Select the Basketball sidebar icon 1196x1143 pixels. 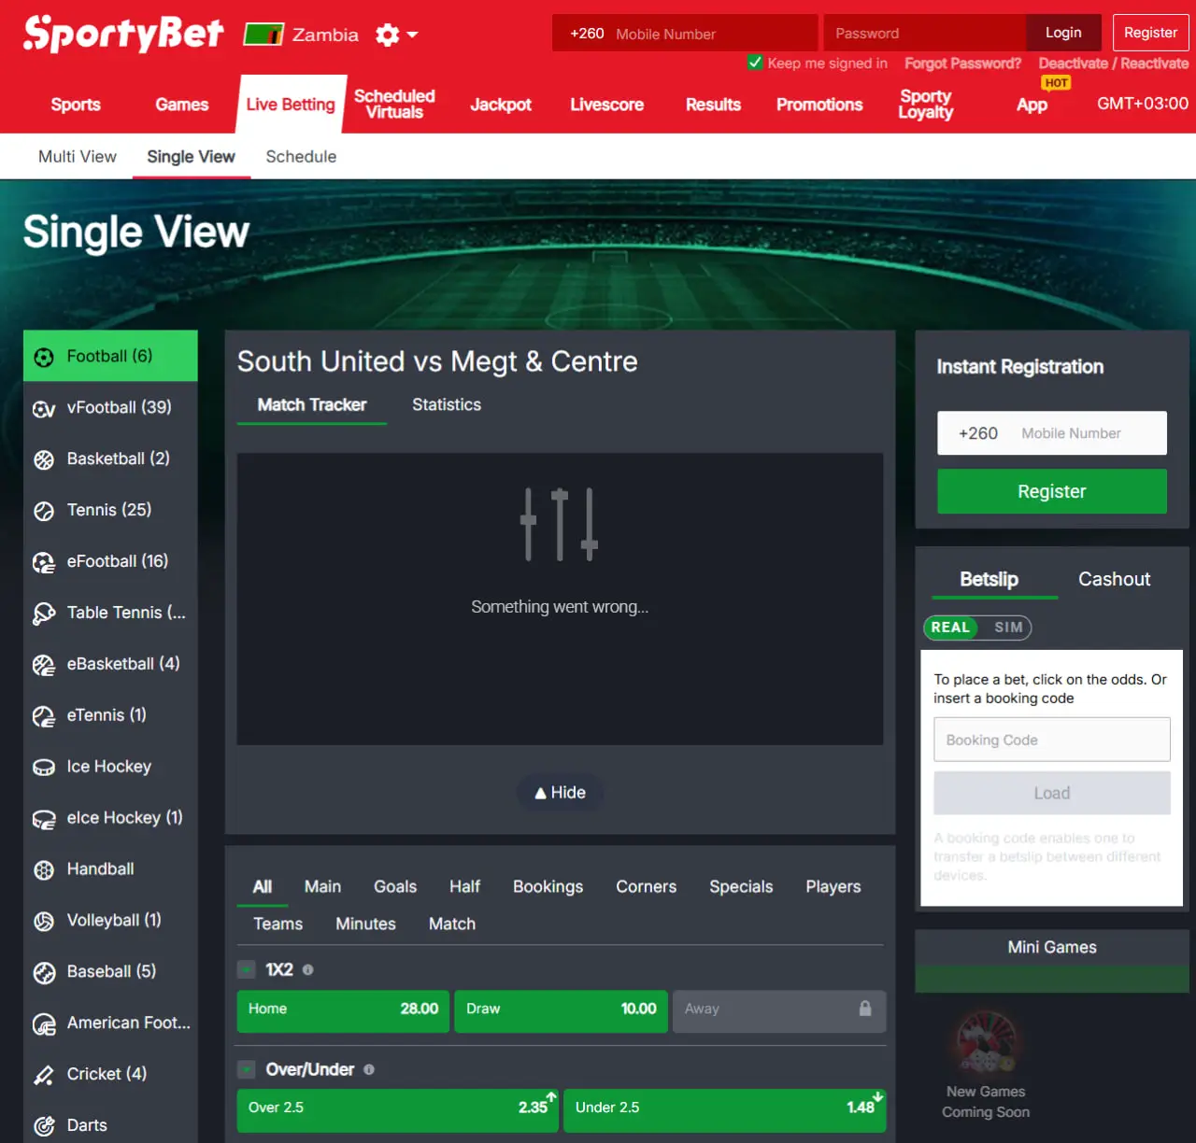[44, 459]
